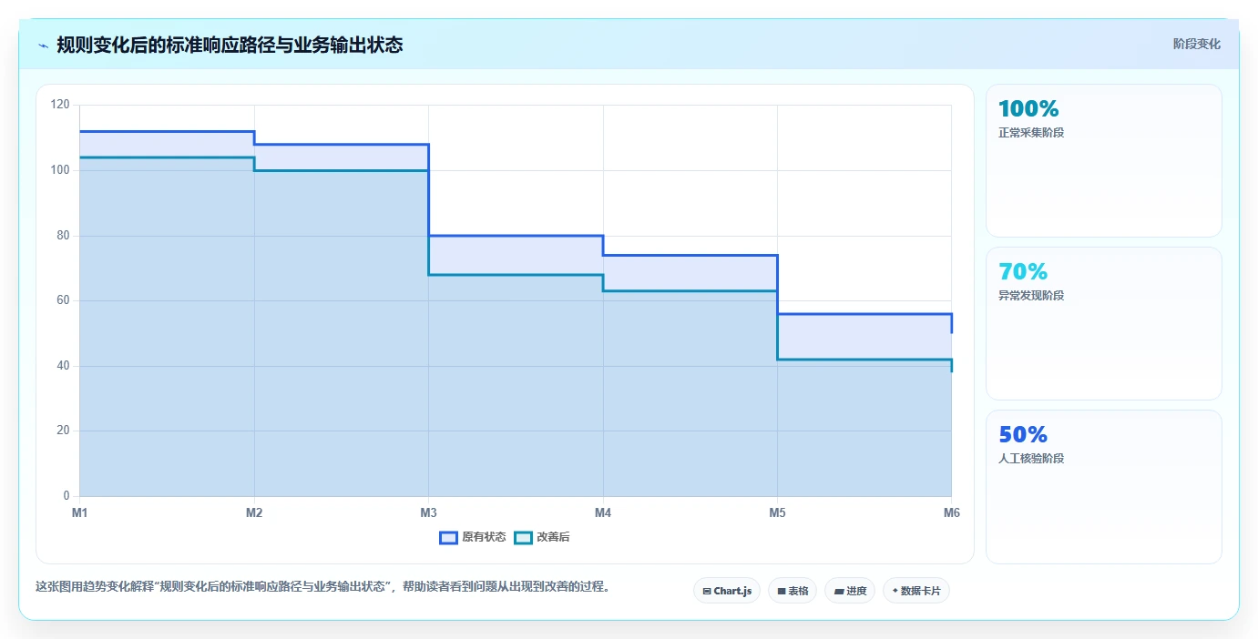Select the 表格 tag chip
Image resolution: width=1258 pixels, height=639 pixels.
point(793,591)
